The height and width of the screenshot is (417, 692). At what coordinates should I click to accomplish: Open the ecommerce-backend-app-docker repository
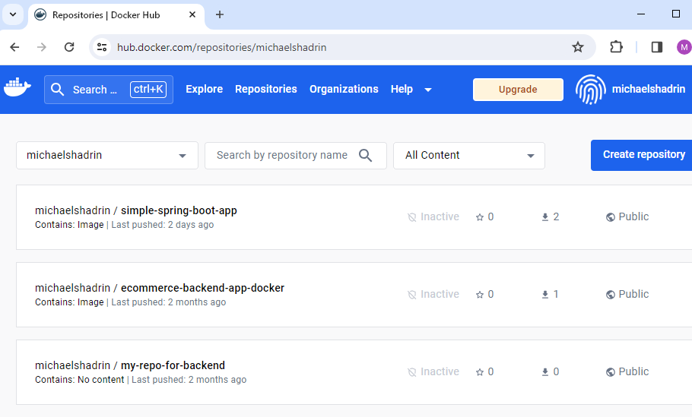202,288
